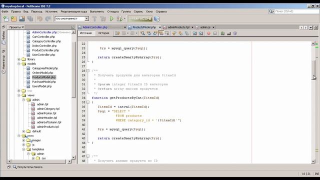Toggle Rectangular Selection mode
Image resolution: width=320 pixels, height=180 pixels.
pos(167,33)
